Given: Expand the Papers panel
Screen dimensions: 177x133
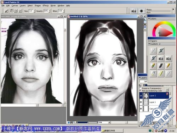Looking at the screenshot, I should [149, 41].
